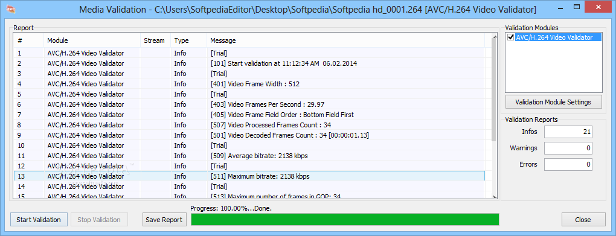Click the module name cell in row 8
616x236 pixels.
pyautogui.click(x=85, y=125)
